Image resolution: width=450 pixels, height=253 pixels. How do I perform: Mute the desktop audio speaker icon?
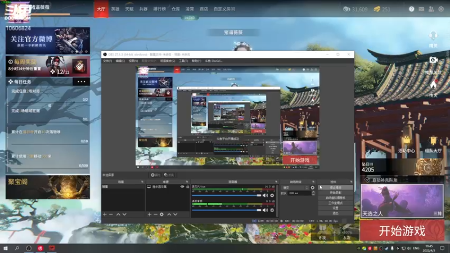click(265, 210)
